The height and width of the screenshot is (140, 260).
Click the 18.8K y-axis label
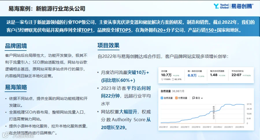point(249,114)
